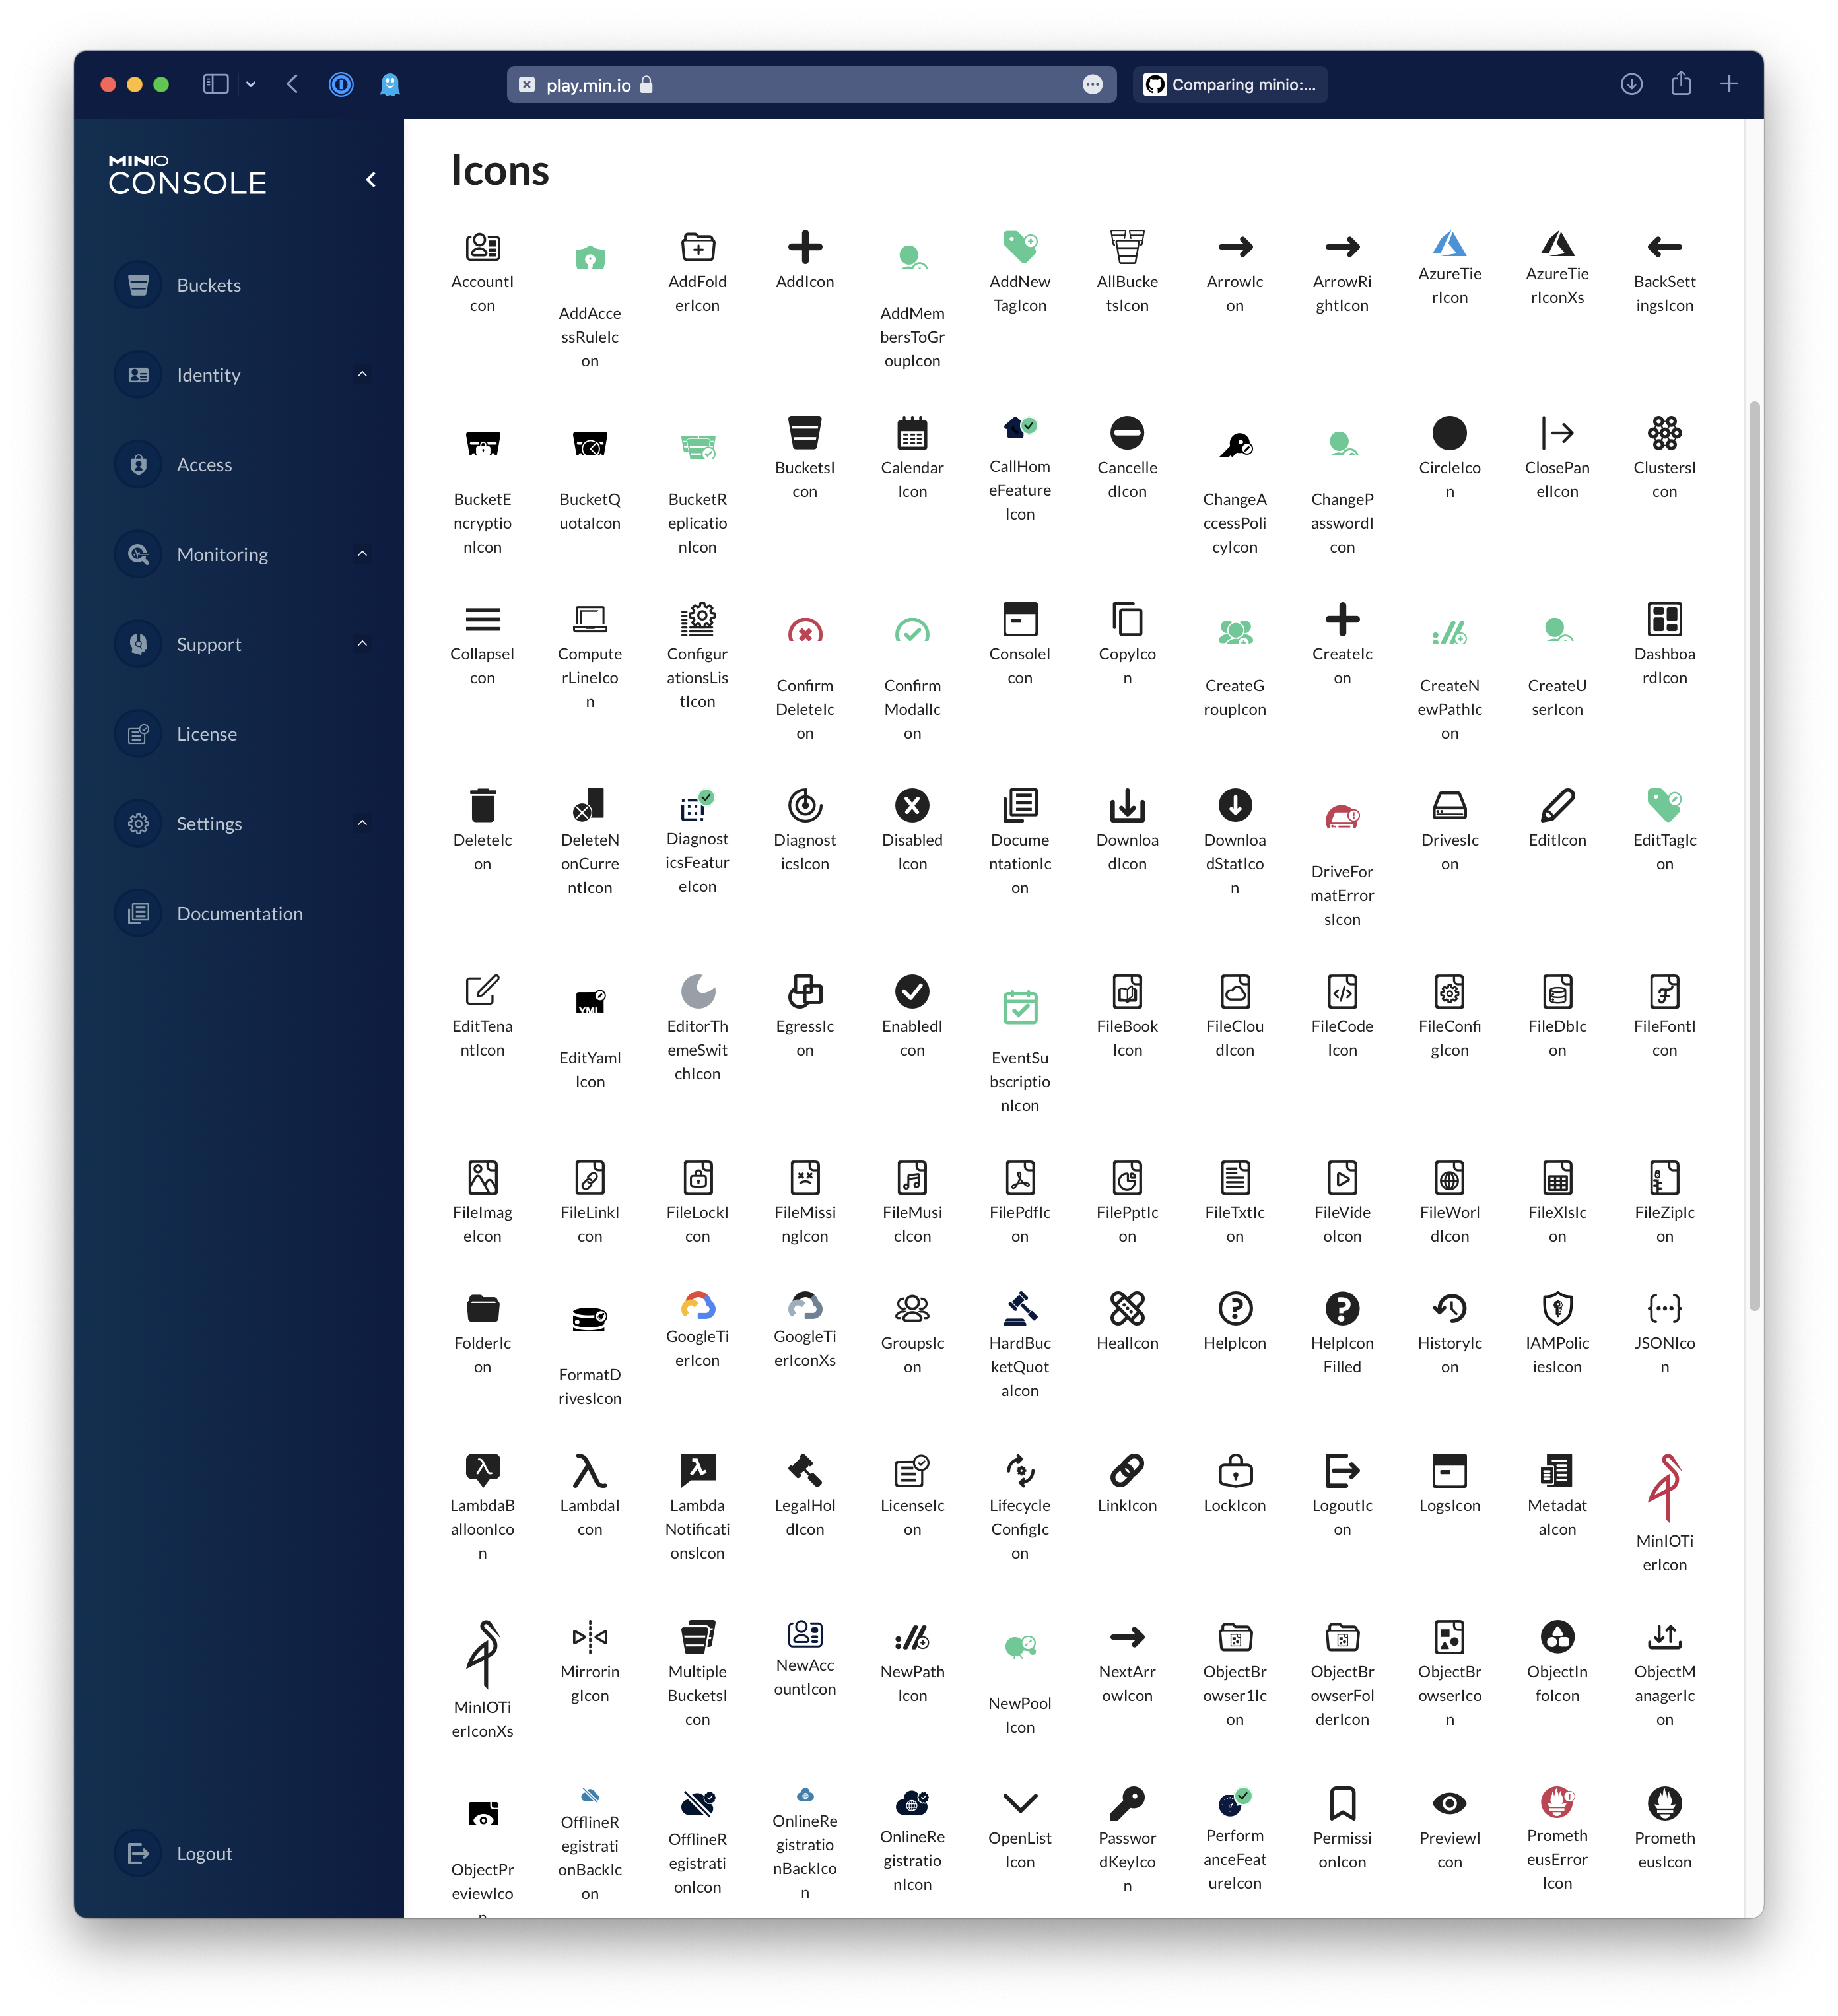Expand the Monitoring section chevron
Image resolution: width=1838 pixels, height=2016 pixels.
(362, 554)
